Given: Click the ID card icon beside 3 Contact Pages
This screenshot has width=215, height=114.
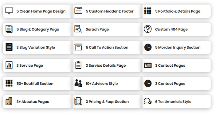Looking at the screenshot, I should pyautogui.click(x=148, y=65).
